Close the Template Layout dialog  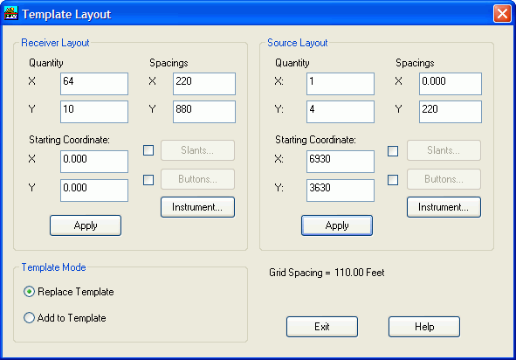coord(502,14)
